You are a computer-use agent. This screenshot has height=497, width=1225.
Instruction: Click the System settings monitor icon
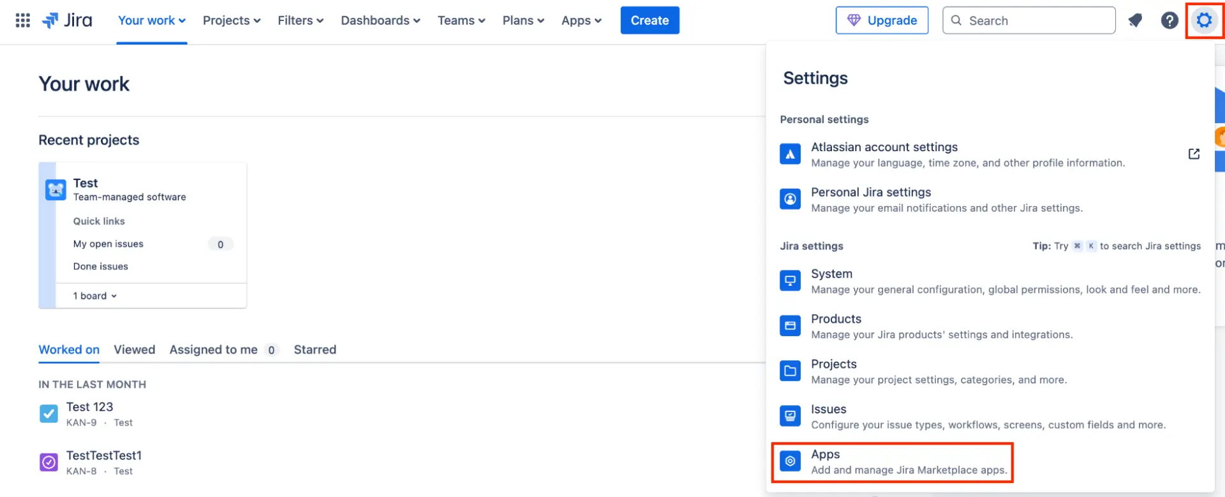click(790, 281)
